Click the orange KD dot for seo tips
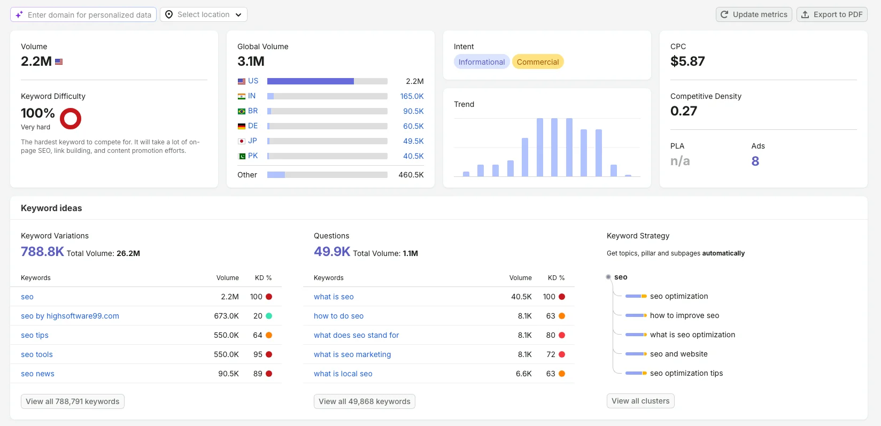This screenshot has width=881, height=426. [x=269, y=335]
